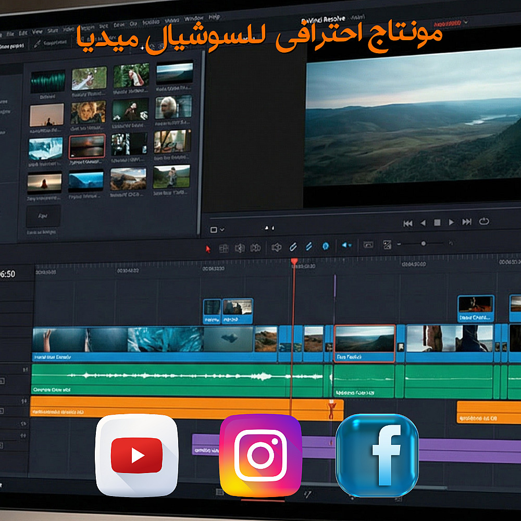Toggle the blue circular snapping icon

pyautogui.click(x=326, y=246)
